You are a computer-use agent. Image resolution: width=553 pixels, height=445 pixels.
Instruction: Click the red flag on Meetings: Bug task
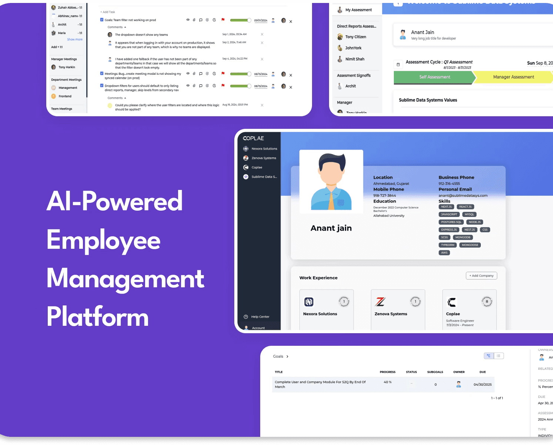point(223,73)
